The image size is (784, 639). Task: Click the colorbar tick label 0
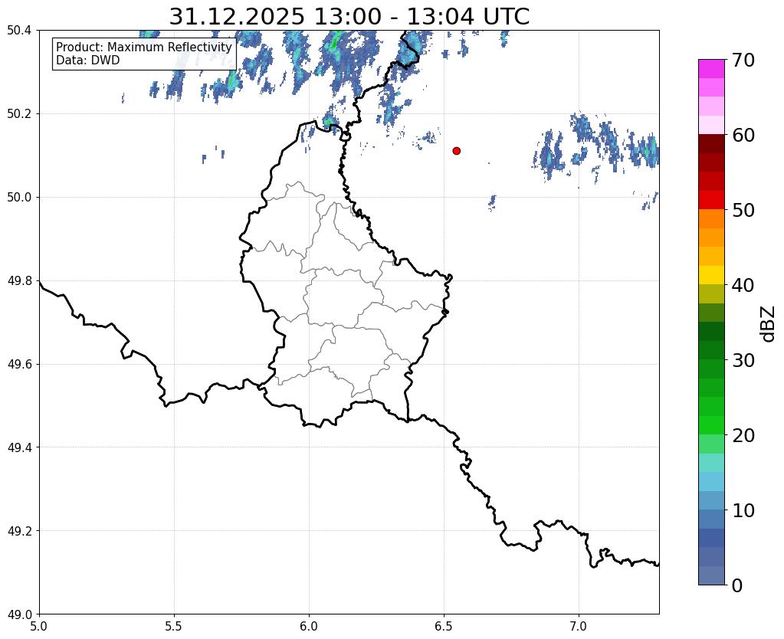[737, 585]
